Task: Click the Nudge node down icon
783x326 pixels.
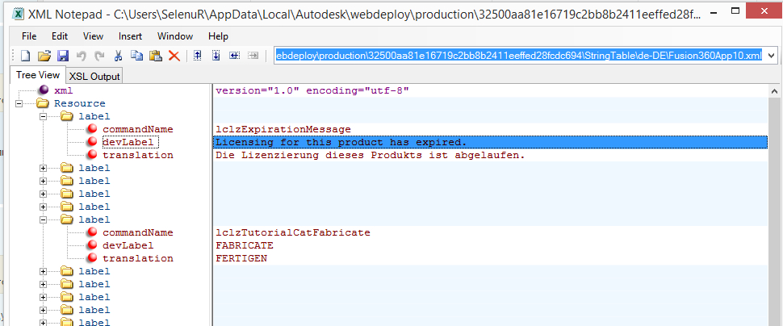Action: click(x=216, y=55)
